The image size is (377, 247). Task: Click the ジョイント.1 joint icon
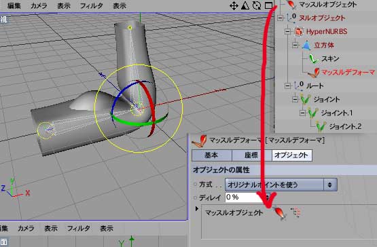pos(312,113)
